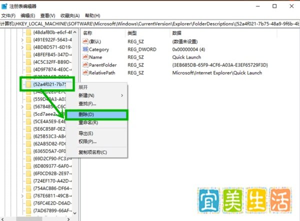The image size is (300, 221).
Task: Click the (默认) value string icon
Action: (85, 41)
